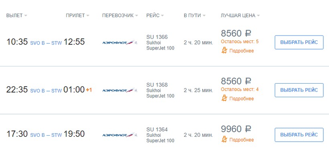
Task: Click the no-baggage icon for flight SU 1364
Action: click(x=224, y=140)
